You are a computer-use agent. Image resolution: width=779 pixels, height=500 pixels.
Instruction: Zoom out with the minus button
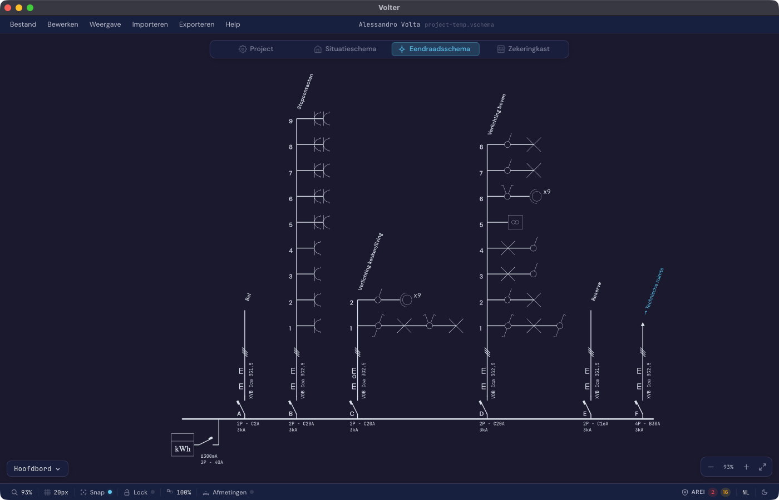tap(711, 467)
